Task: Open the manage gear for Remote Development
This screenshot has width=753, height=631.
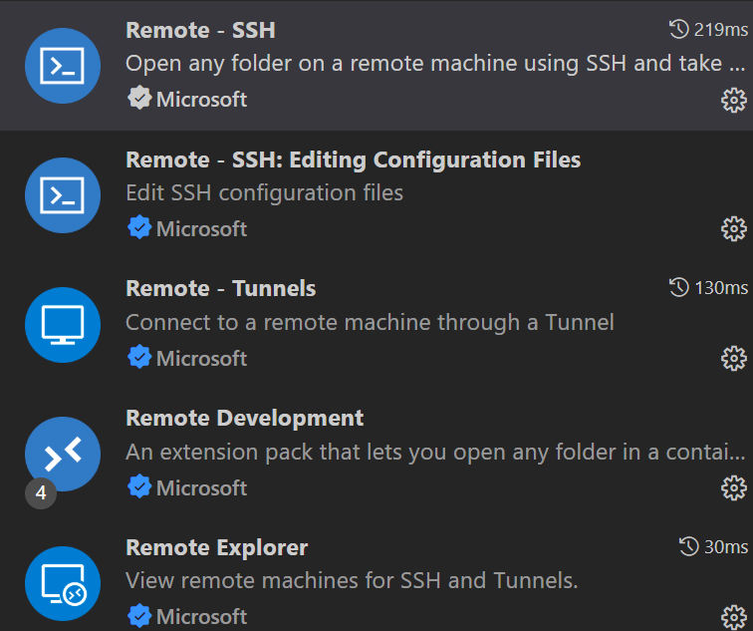Action: pos(733,487)
